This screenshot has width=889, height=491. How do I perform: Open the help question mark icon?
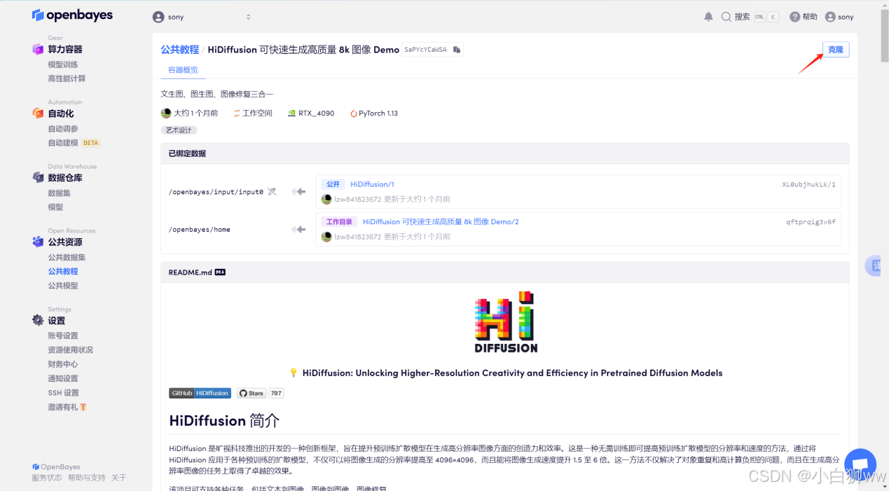[794, 17]
